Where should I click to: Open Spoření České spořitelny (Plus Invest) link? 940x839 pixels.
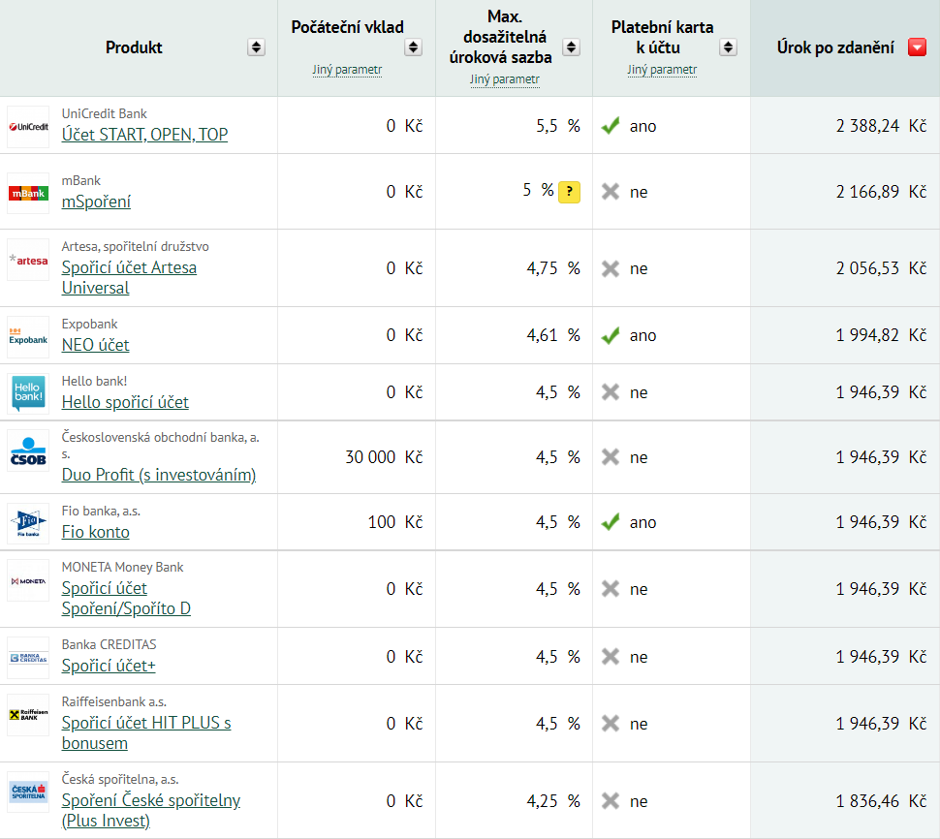150,810
